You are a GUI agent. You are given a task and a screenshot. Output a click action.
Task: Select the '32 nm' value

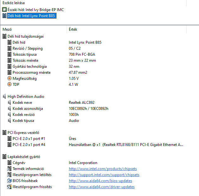tap(74, 66)
